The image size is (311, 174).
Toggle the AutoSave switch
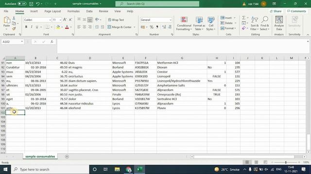tap(22, 4)
